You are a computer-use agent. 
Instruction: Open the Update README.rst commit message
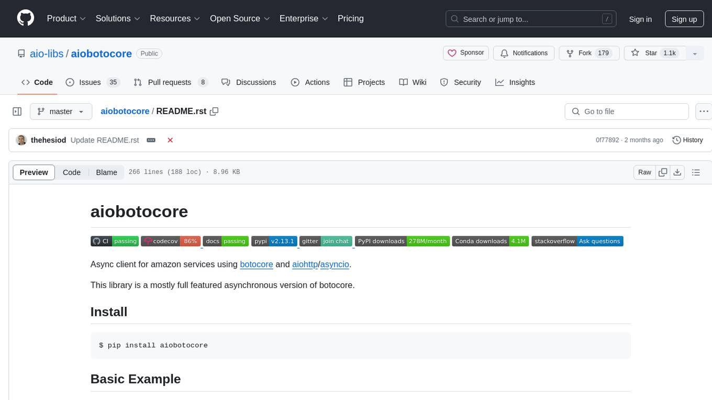(x=105, y=140)
